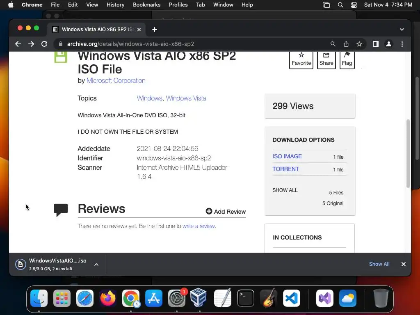Reload the archive.org page
The image size is (420, 315).
(44, 44)
